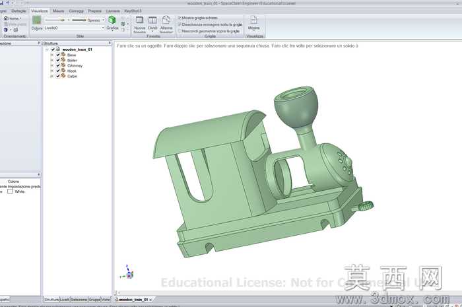
Task: Open the Spesso line weight dropdown
Action: (103, 20)
